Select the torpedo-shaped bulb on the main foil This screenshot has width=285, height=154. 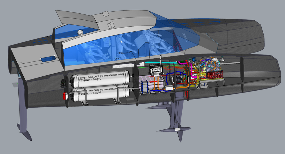pyautogui.click(x=174, y=130)
